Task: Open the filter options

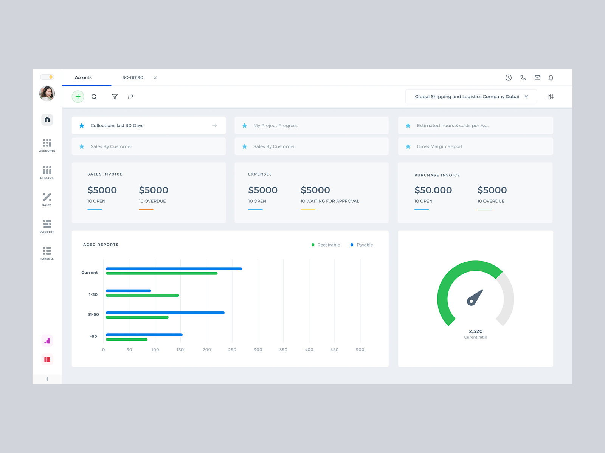Action: coord(115,97)
